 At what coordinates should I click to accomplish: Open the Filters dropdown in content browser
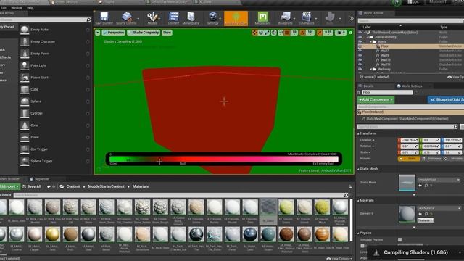(5, 195)
